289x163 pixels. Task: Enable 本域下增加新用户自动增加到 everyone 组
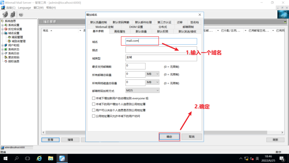[x=94, y=98]
